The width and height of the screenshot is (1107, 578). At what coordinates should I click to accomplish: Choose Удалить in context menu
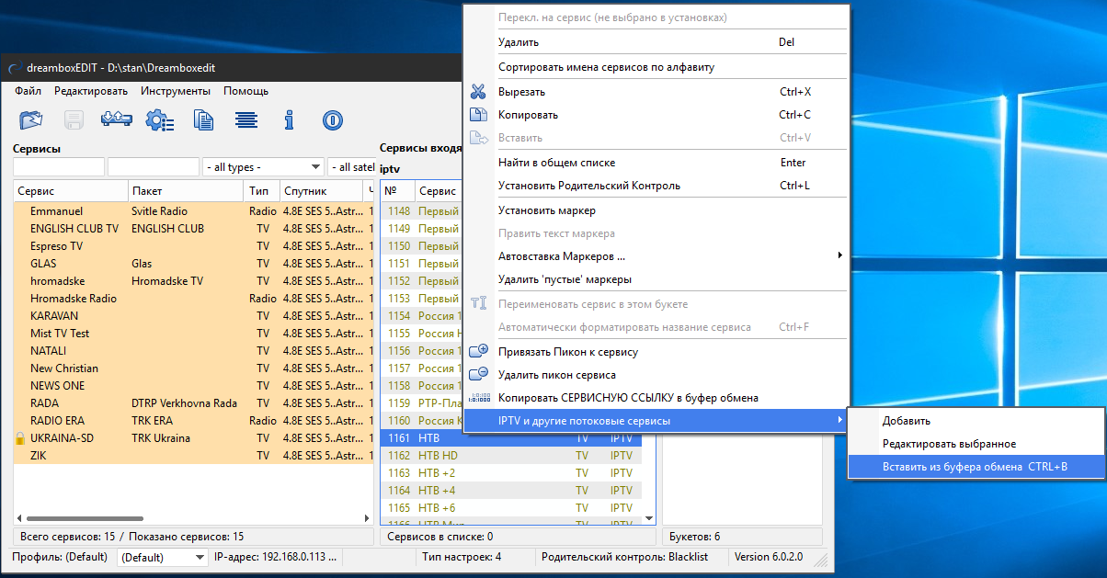[x=656, y=42]
